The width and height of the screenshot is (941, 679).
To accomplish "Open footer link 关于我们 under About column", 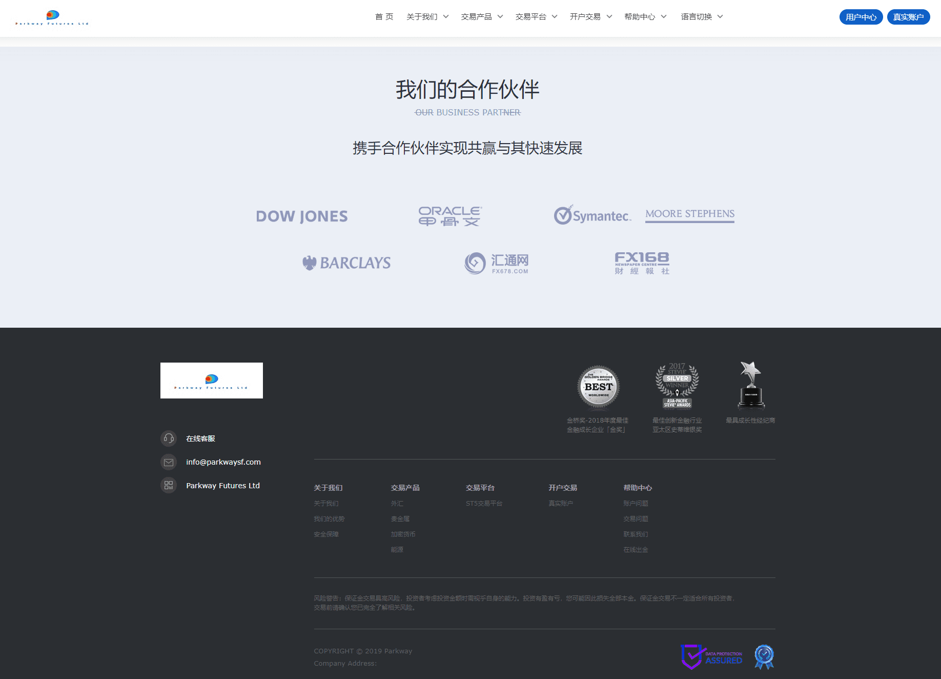I will coord(326,504).
